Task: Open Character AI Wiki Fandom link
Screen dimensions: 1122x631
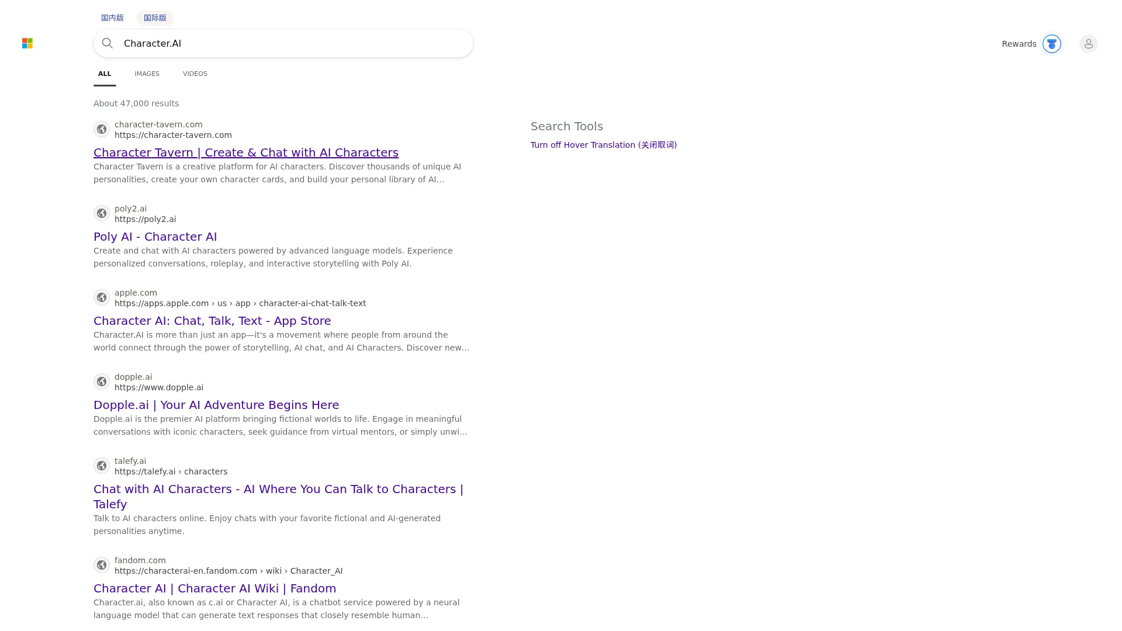Action: [215, 588]
